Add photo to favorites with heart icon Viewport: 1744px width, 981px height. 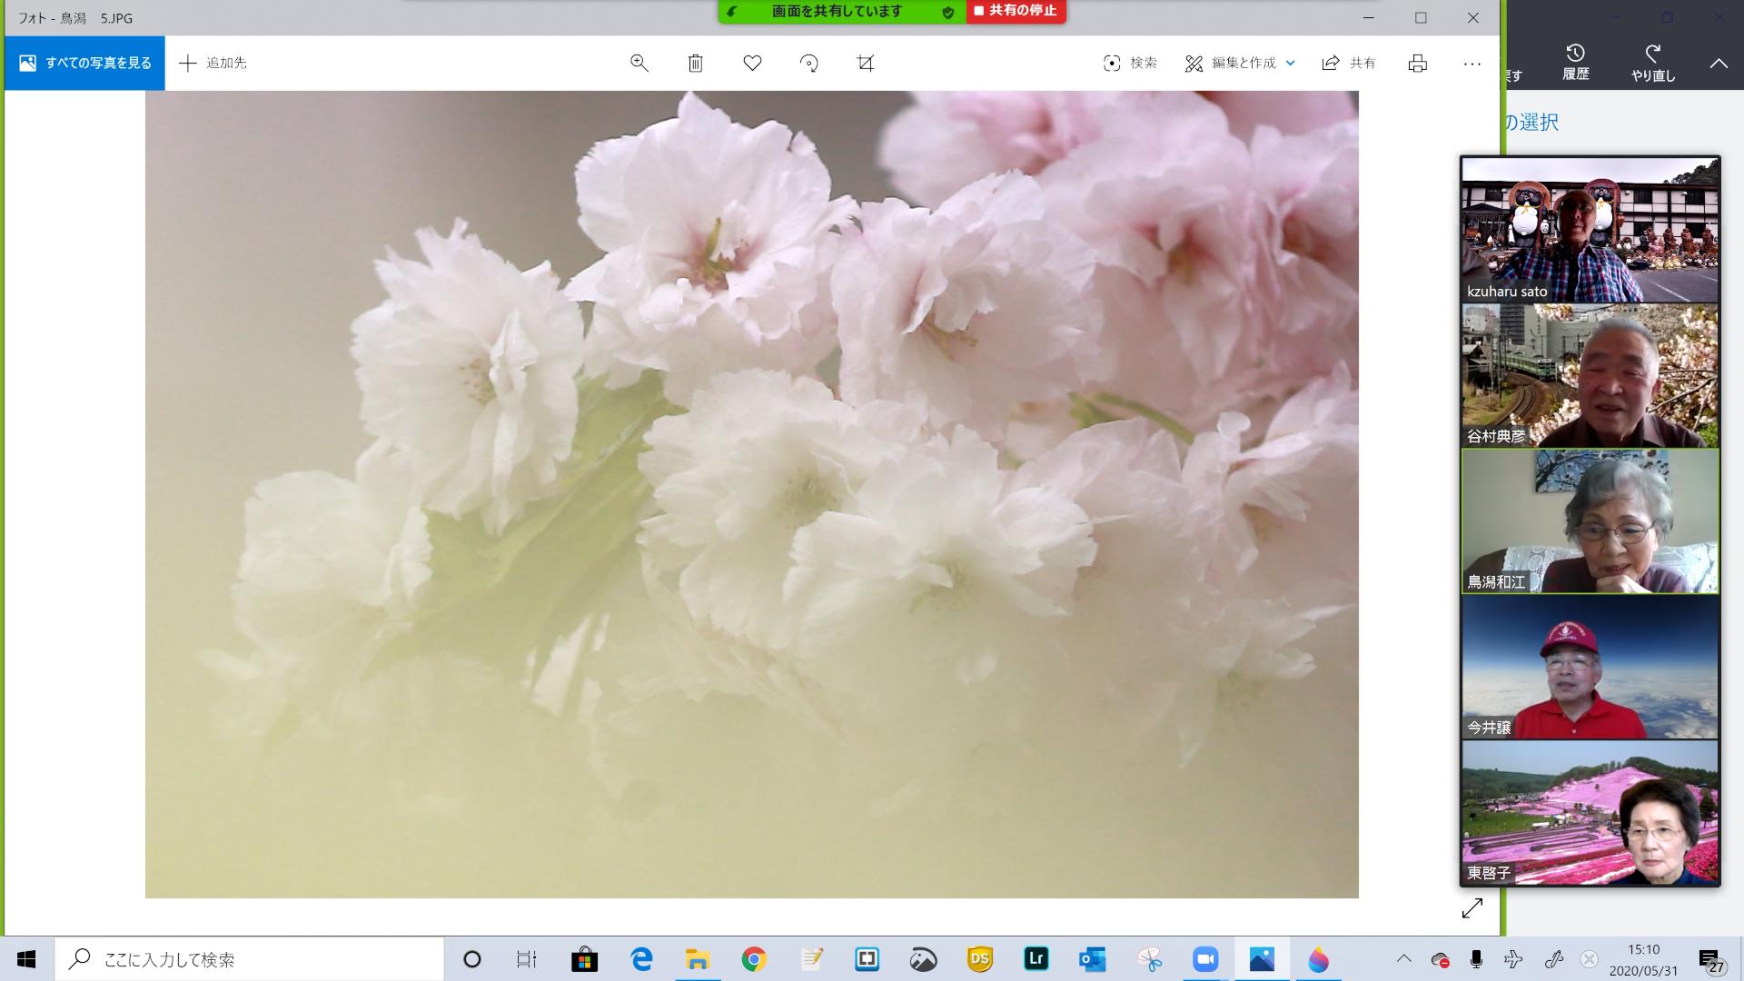click(752, 63)
